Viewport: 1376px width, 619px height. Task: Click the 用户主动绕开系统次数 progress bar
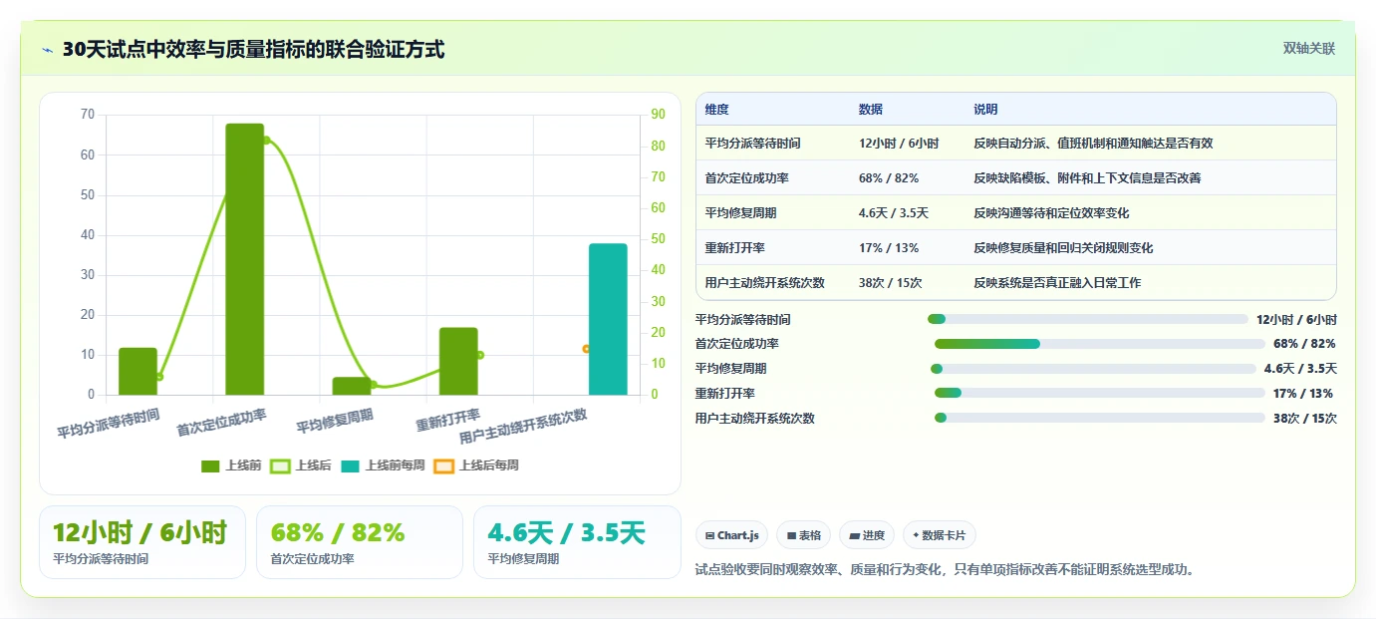pos(1100,418)
